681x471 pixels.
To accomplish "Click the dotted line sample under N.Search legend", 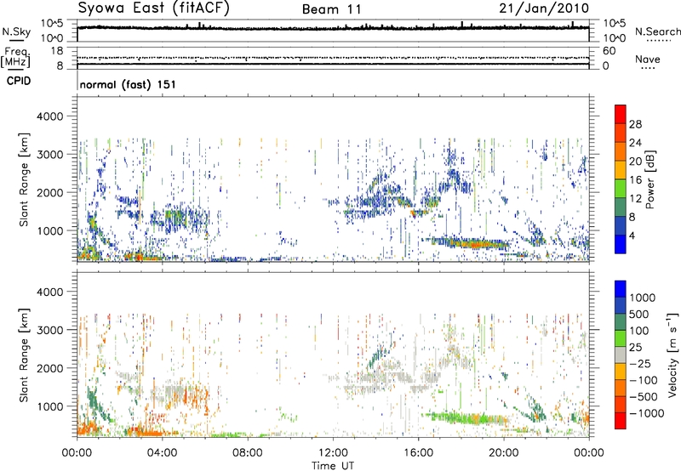I will (x=658, y=41).
